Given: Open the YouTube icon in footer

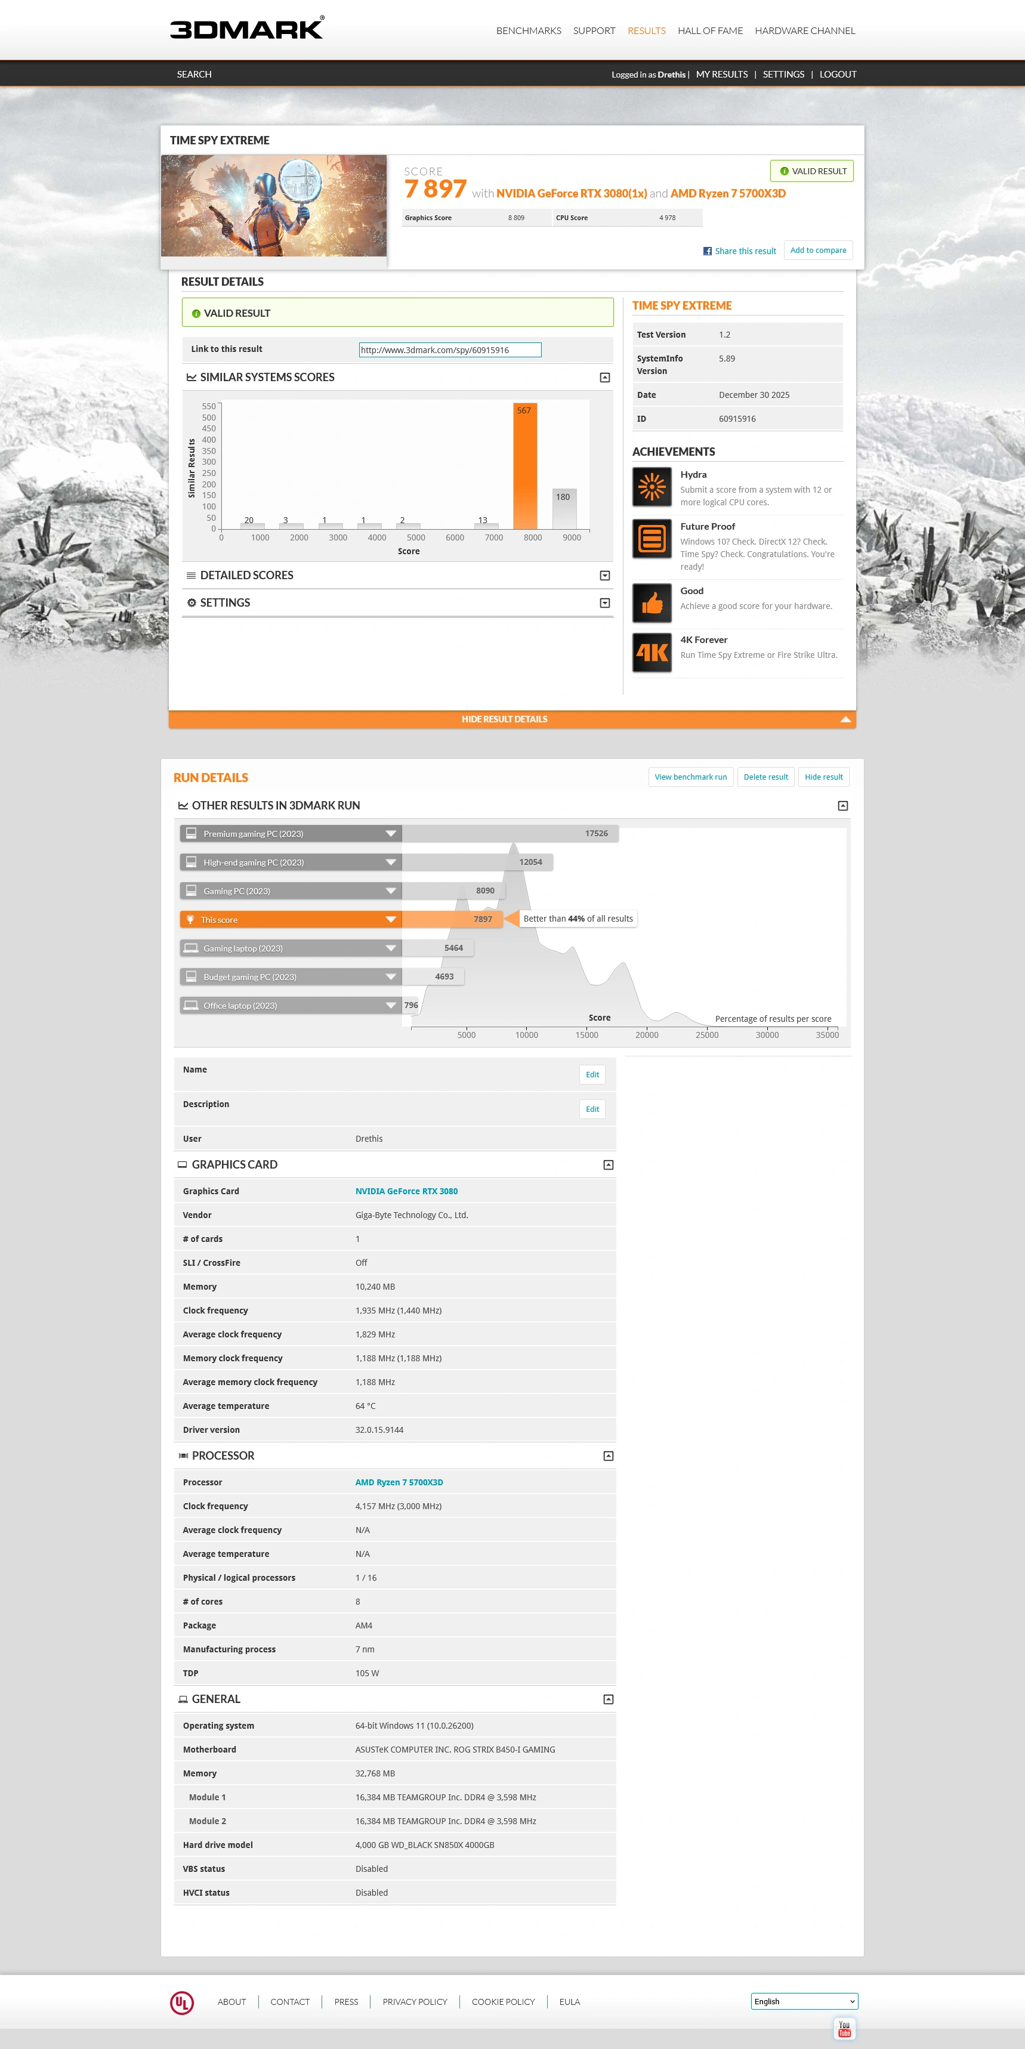Looking at the screenshot, I should click(x=844, y=2029).
